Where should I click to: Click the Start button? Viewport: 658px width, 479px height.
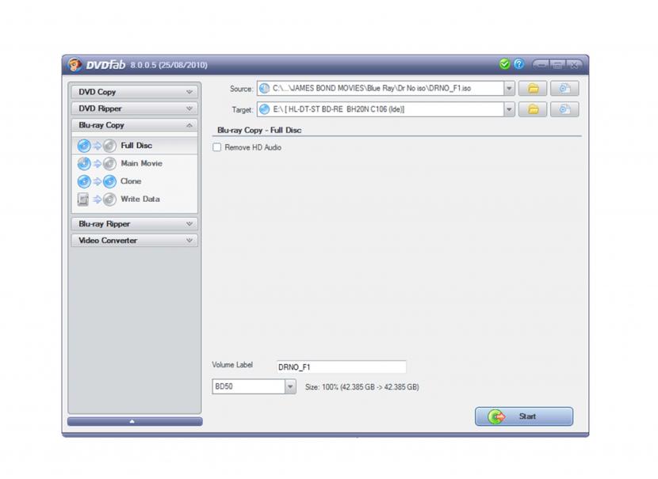524,416
